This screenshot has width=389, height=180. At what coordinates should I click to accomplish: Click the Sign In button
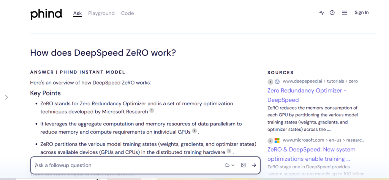pos(362,13)
